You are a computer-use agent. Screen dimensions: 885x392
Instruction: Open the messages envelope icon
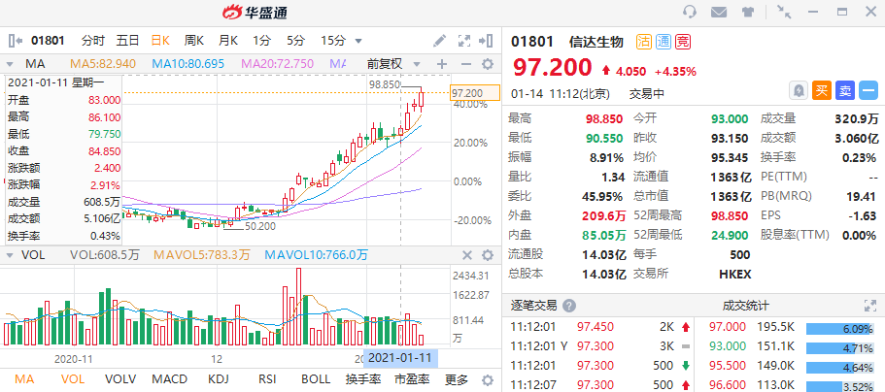tap(719, 12)
